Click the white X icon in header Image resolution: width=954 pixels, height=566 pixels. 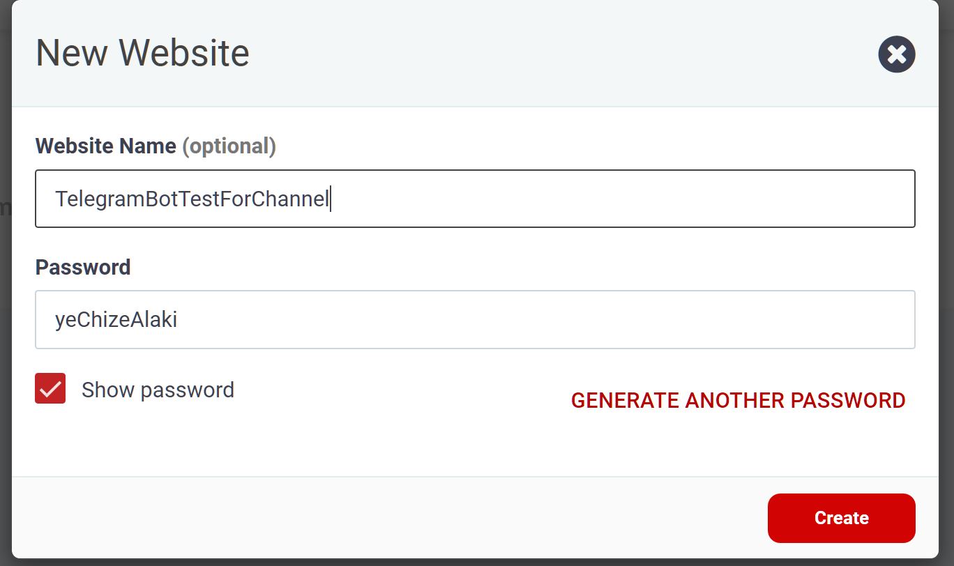[x=896, y=54]
